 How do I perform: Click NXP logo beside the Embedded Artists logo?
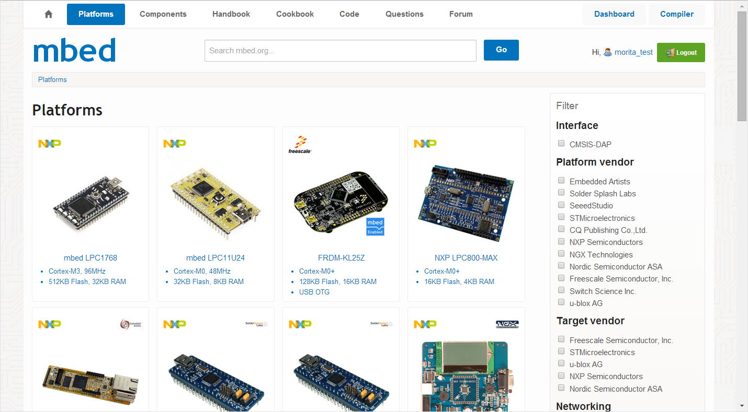coord(50,324)
